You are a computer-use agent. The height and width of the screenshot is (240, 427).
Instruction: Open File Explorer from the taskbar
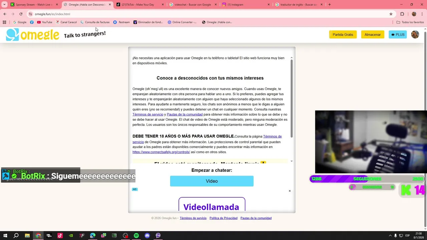click(x=27, y=236)
